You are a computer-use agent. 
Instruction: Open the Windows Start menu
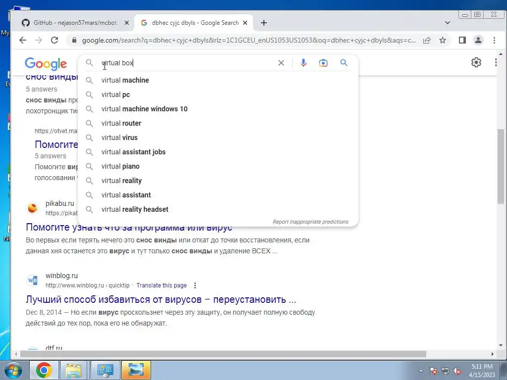click(13, 370)
